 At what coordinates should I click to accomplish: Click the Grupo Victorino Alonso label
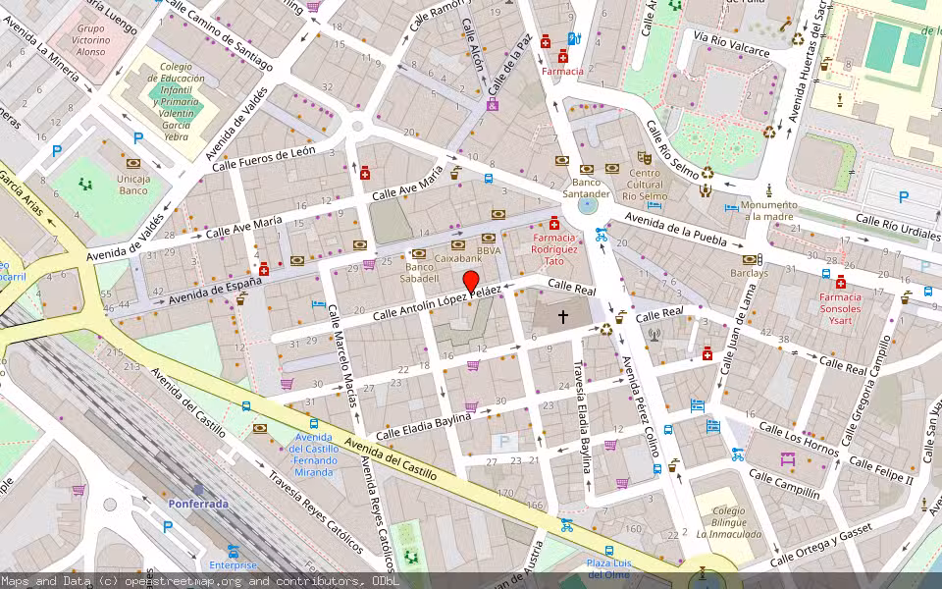[91, 40]
